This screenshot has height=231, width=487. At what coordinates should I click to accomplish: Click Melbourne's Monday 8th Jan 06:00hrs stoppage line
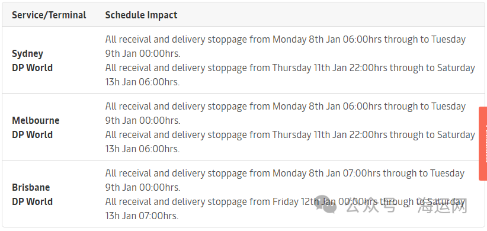[x=285, y=107]
